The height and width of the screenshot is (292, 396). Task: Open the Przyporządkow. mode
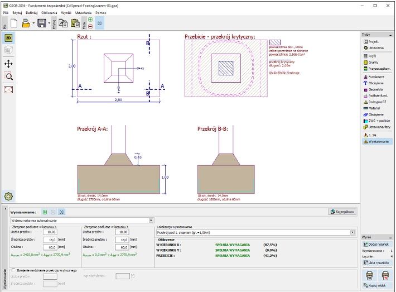point(377,69)
